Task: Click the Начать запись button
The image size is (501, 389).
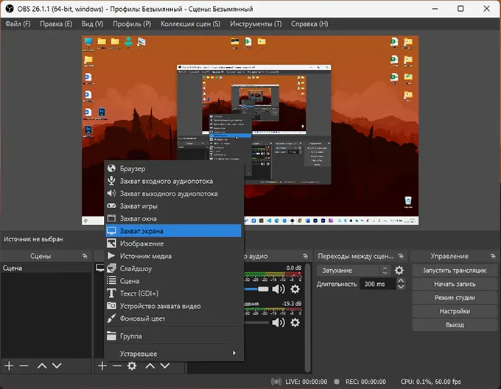Action: pyautogui.click(x=454, y=284)
